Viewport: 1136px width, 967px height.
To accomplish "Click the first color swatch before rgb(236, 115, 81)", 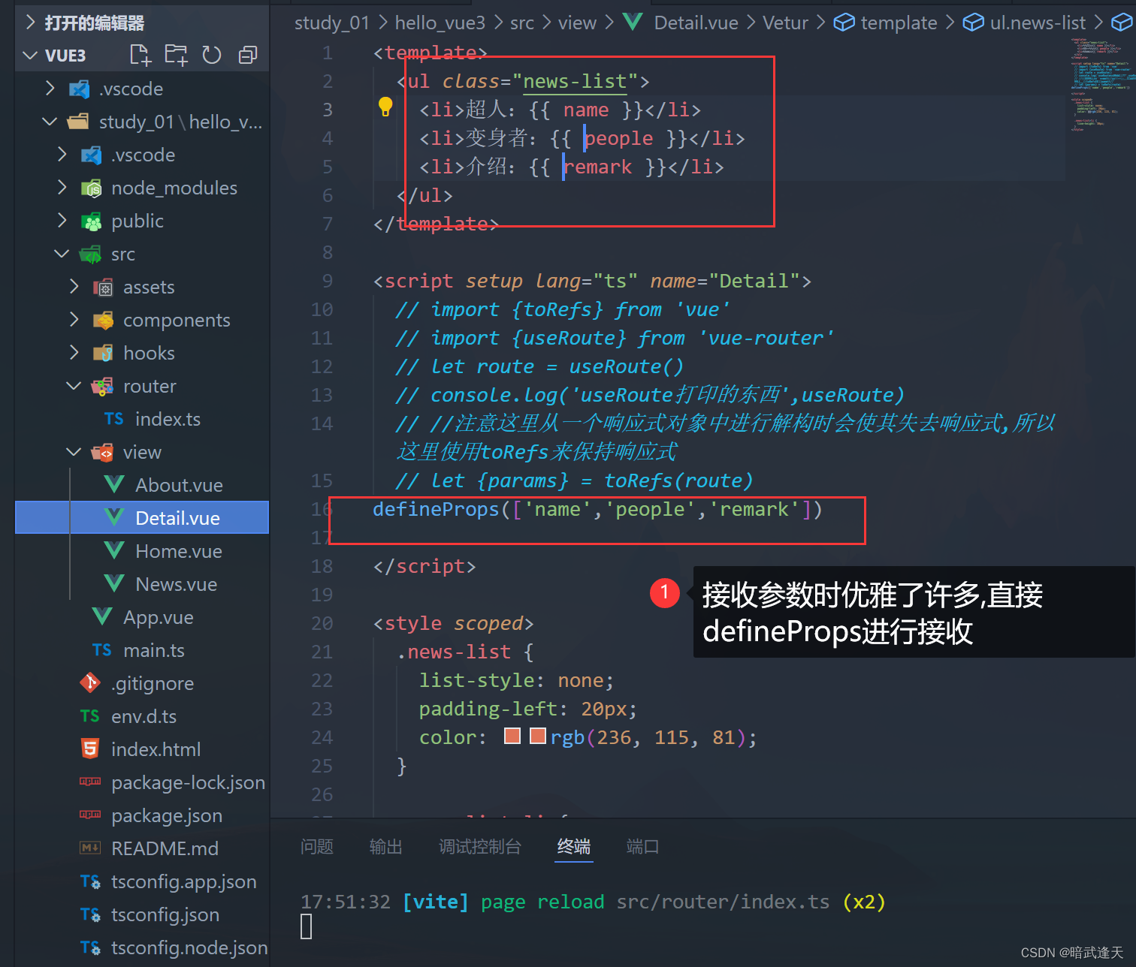I will [x=512, y=736].
